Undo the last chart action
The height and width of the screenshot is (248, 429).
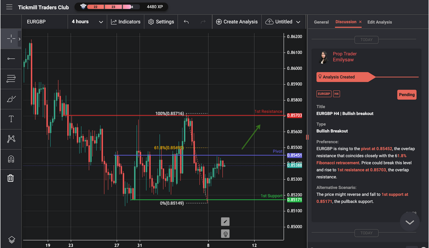[x=186, y=22]
